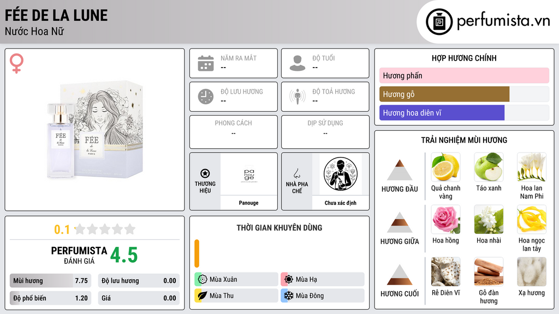Screen dimensions: 559x314
Task: Click the Mùa Hạ season label
Action: (306, 280)
